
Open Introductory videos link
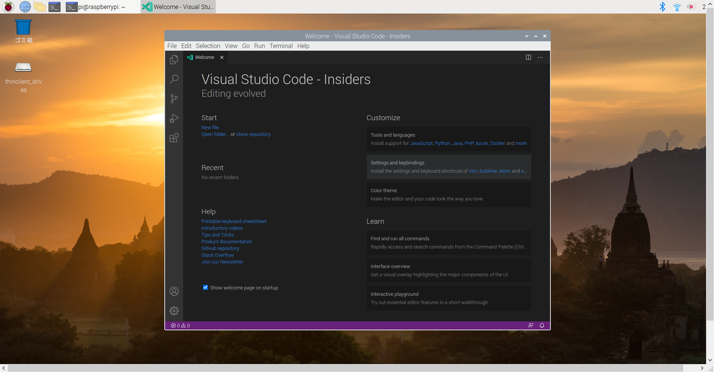tap(222, 228)
